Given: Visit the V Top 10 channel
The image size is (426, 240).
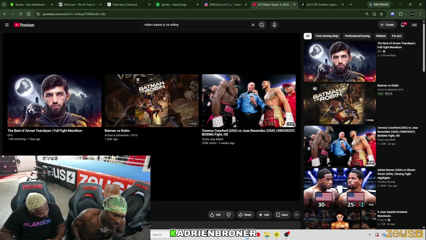Looking at the screenshot, I should click(382, 220).
